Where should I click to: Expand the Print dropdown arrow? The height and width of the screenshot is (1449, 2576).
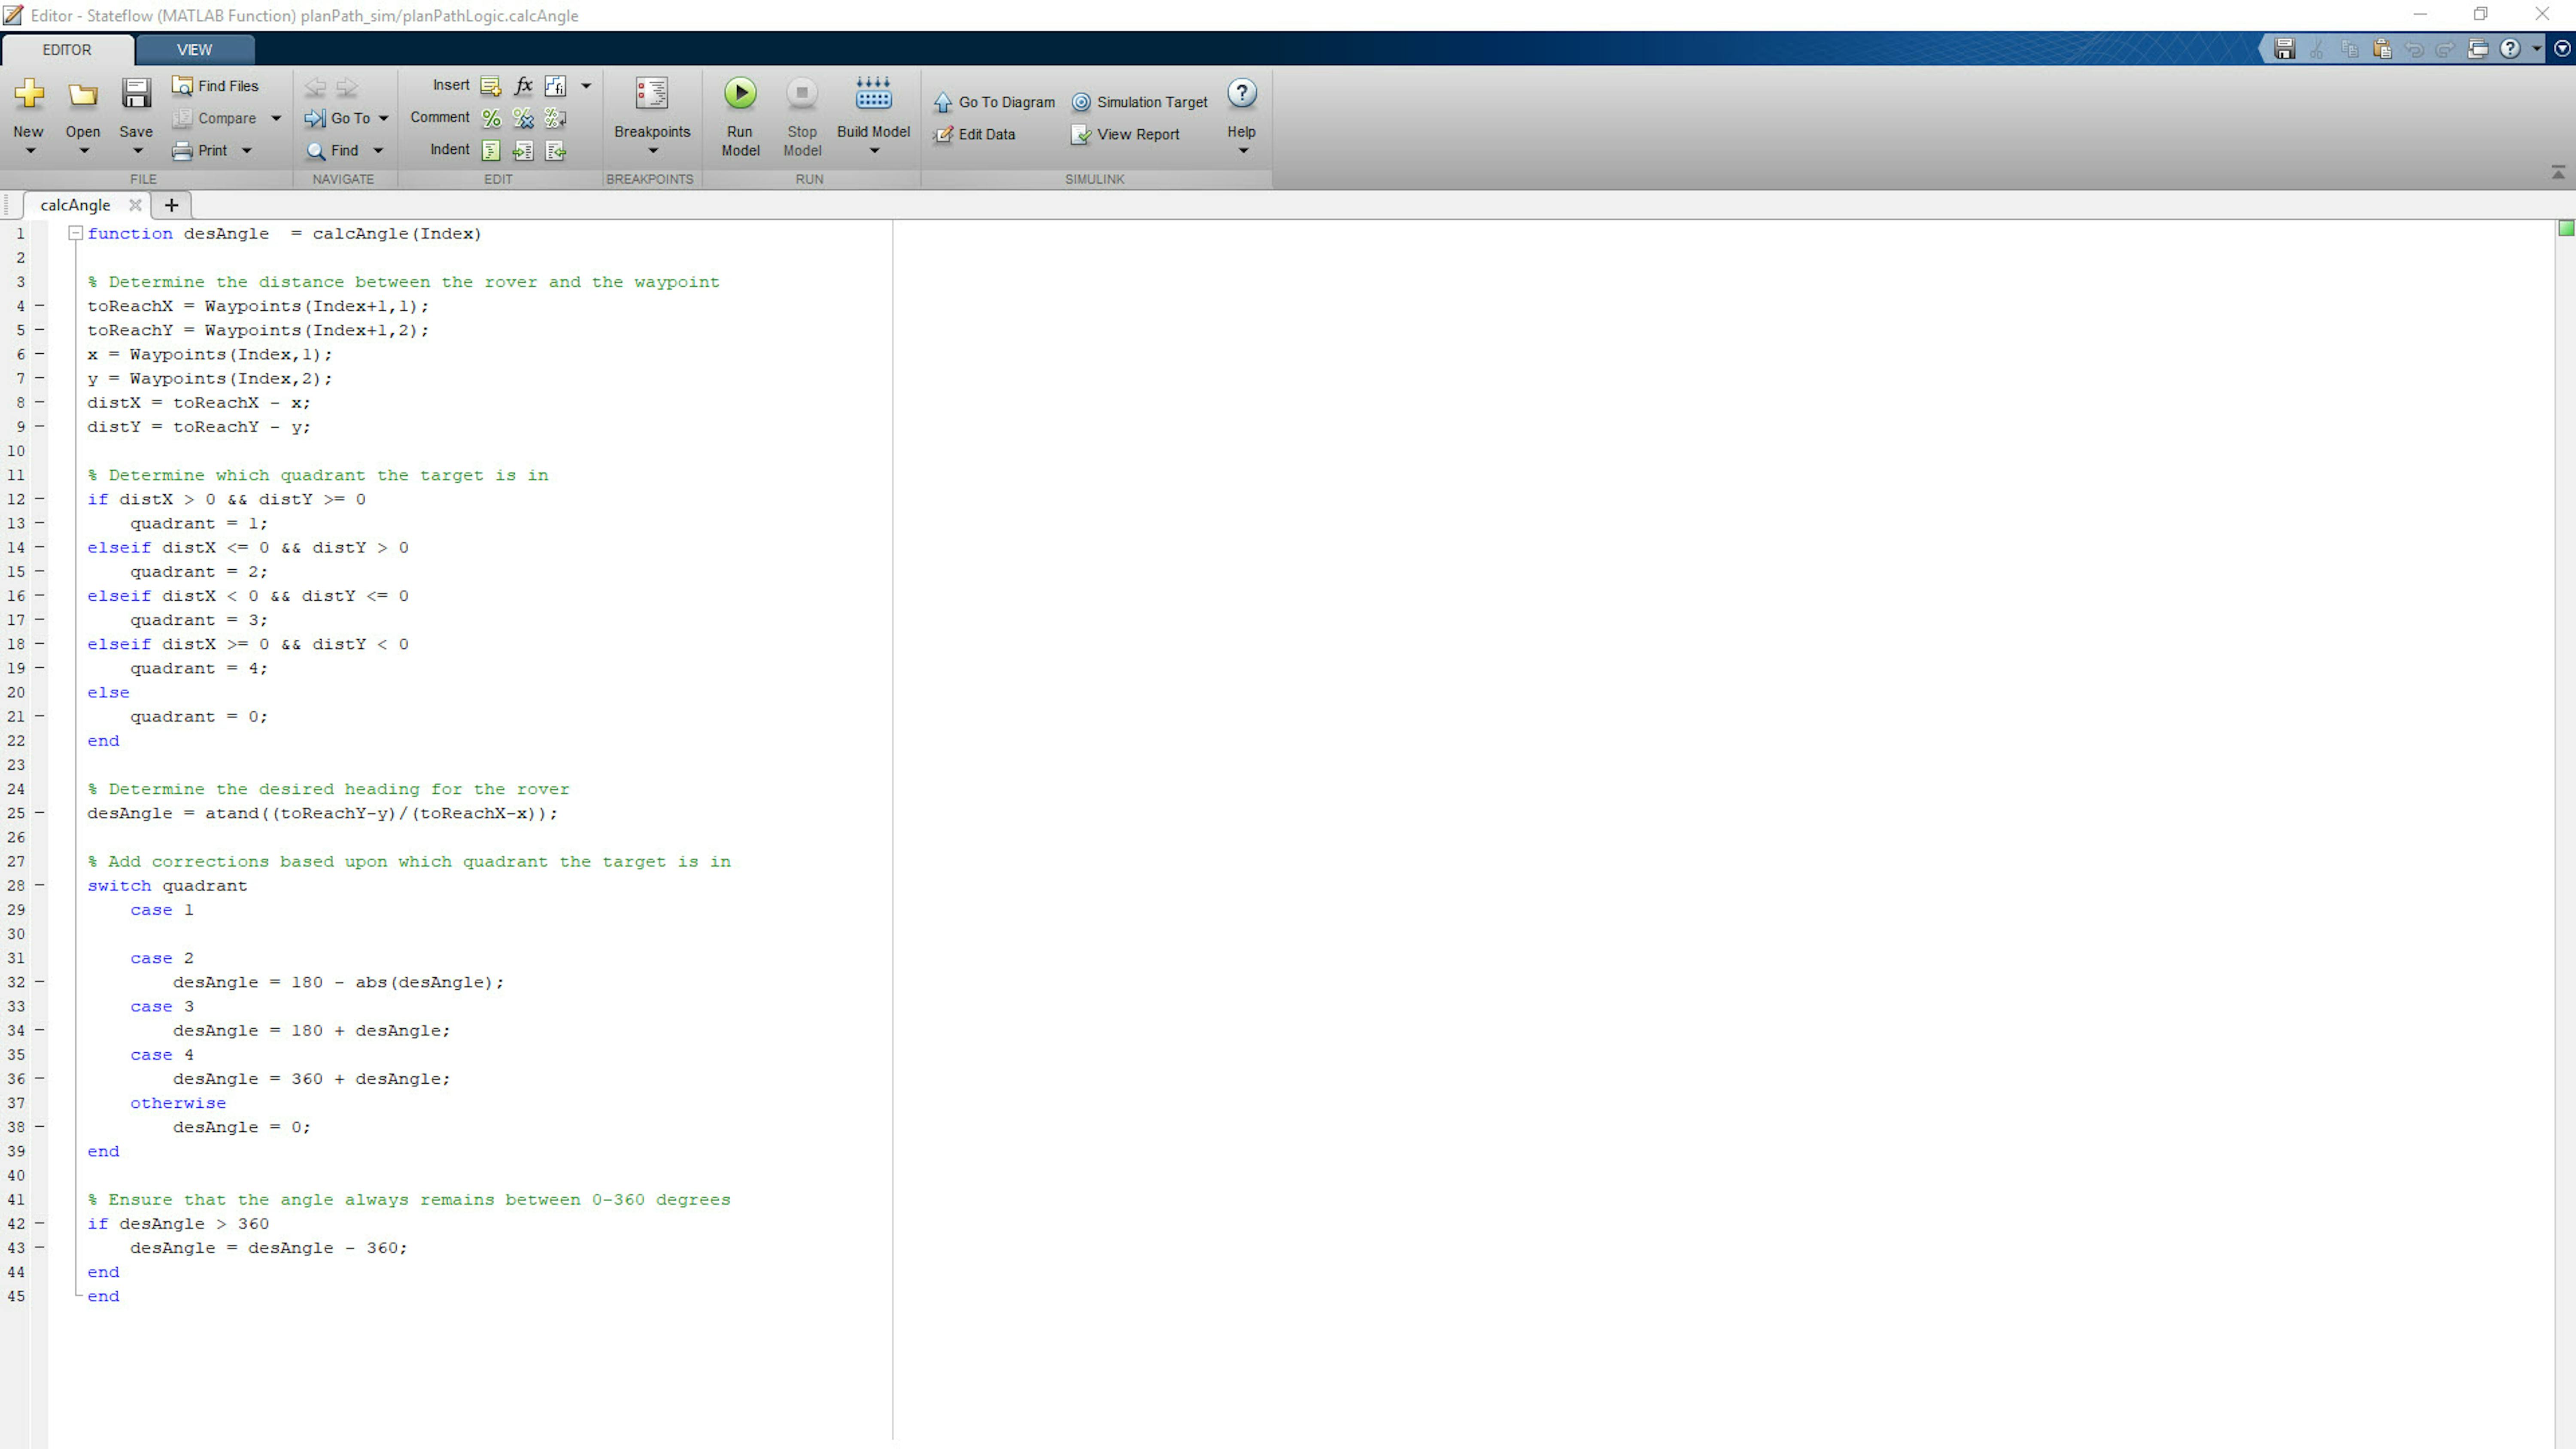[x=247, y=151]
